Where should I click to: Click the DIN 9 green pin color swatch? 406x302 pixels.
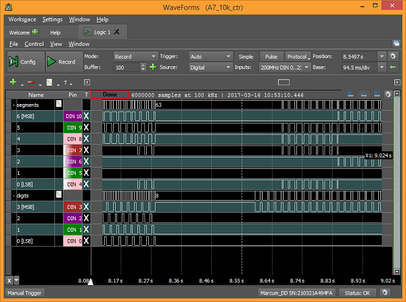[x=73, y=128]
